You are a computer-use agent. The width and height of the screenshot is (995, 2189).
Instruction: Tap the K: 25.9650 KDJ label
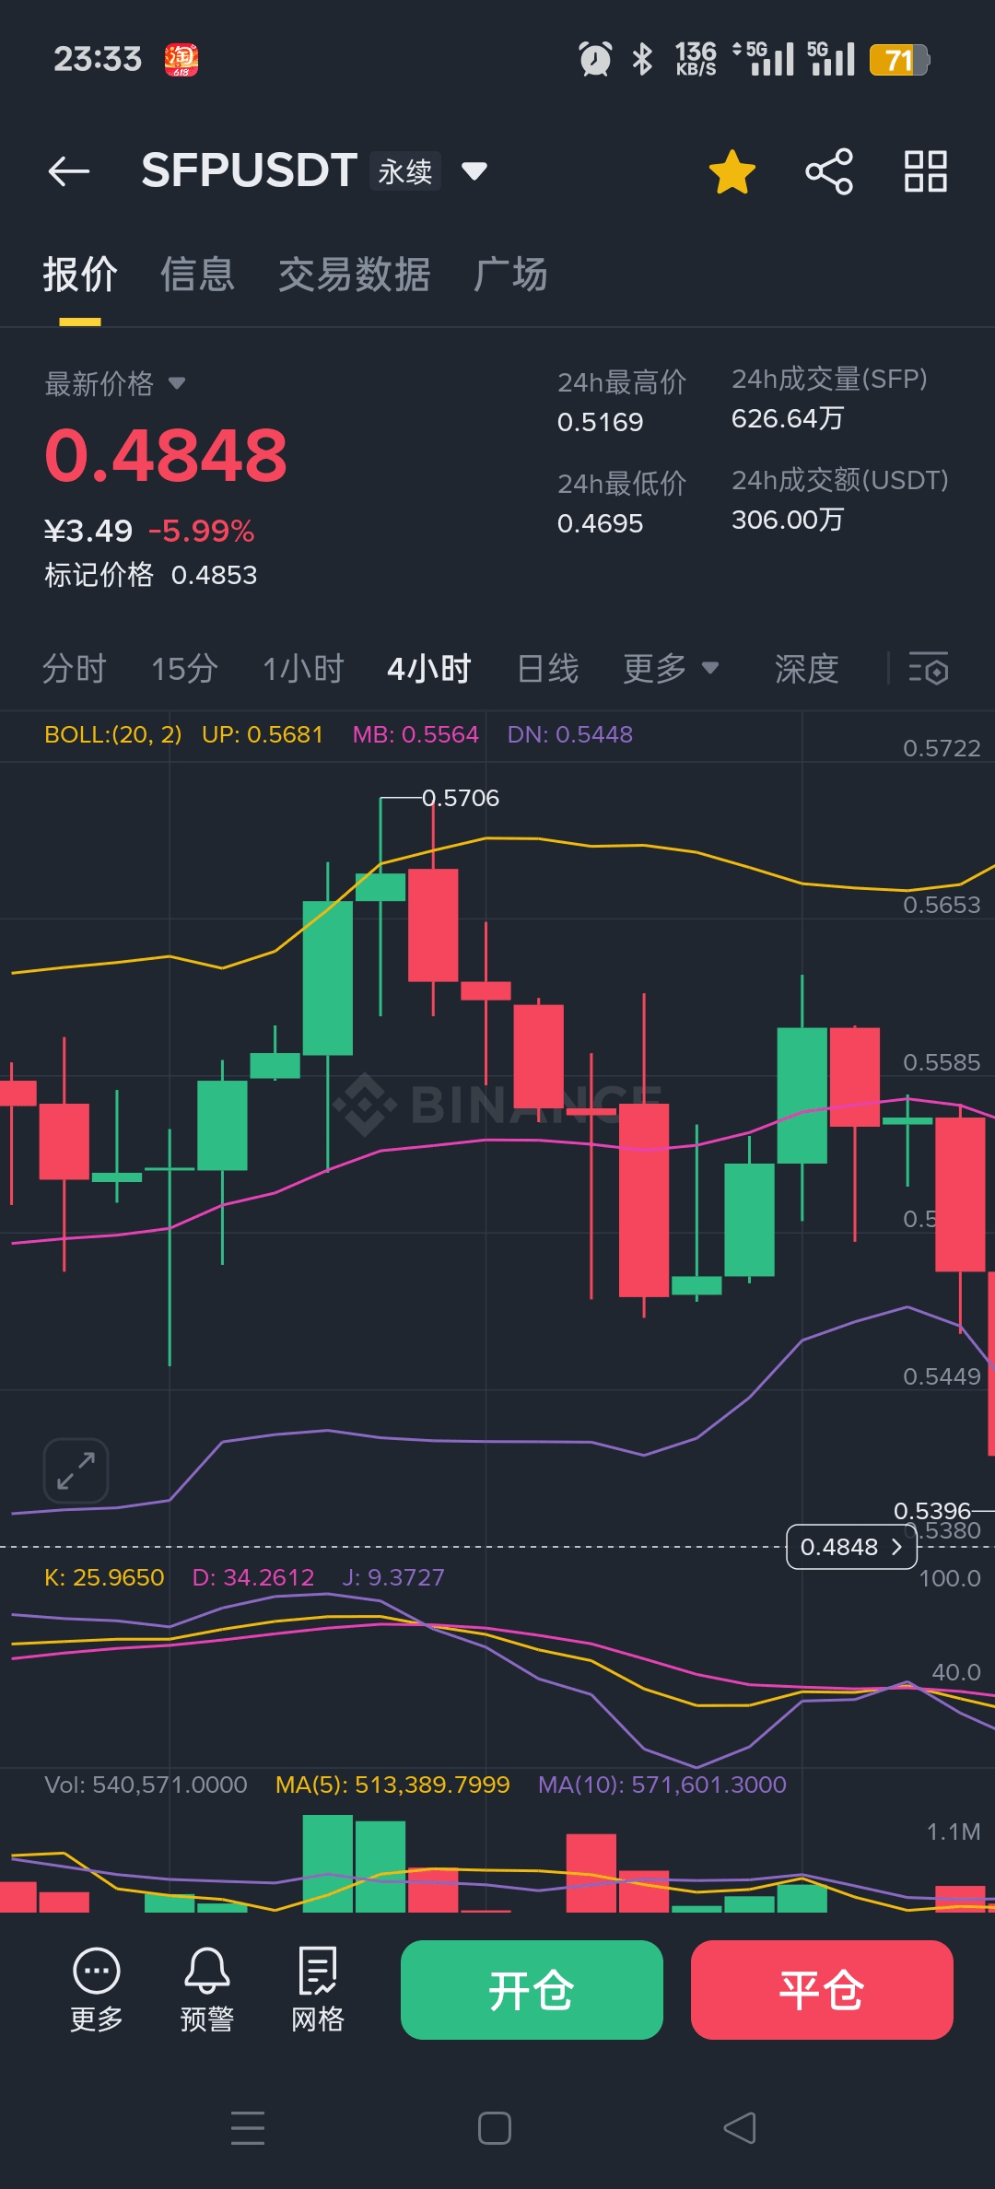pyautogui.click(x=104, y=1577)
